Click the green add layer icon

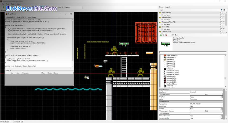[x=161, y=35]
